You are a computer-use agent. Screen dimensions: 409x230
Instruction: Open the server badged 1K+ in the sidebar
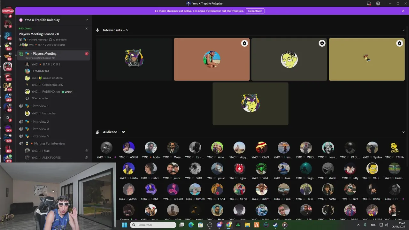[7, 128]
